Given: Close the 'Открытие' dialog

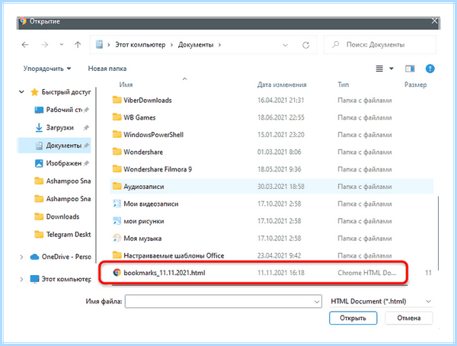Looking at the screenshot, I should pos(434,21).
